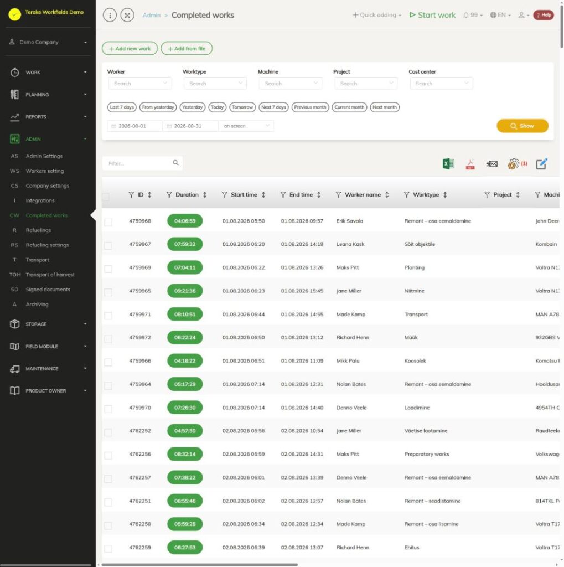Filter the Project column

pyautogui.click(x=487, y=195)
